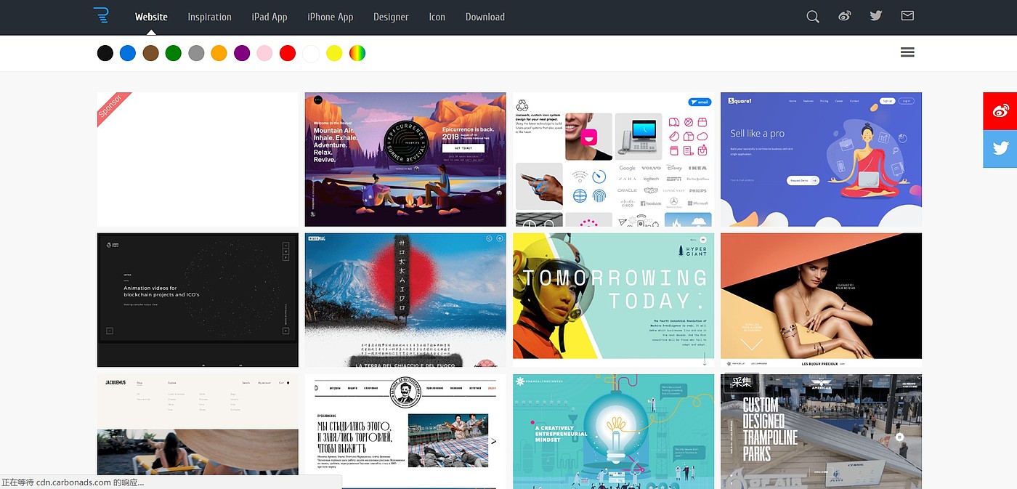
Task: Click the 采集 collect button
Action: [741, 382]
